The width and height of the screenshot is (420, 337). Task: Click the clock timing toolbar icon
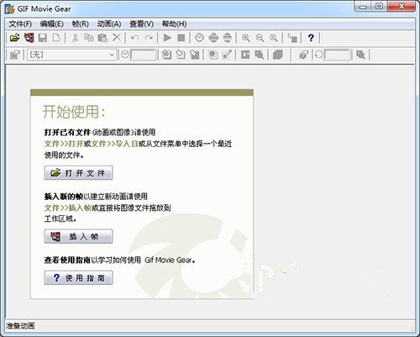(x=199, y=38)
